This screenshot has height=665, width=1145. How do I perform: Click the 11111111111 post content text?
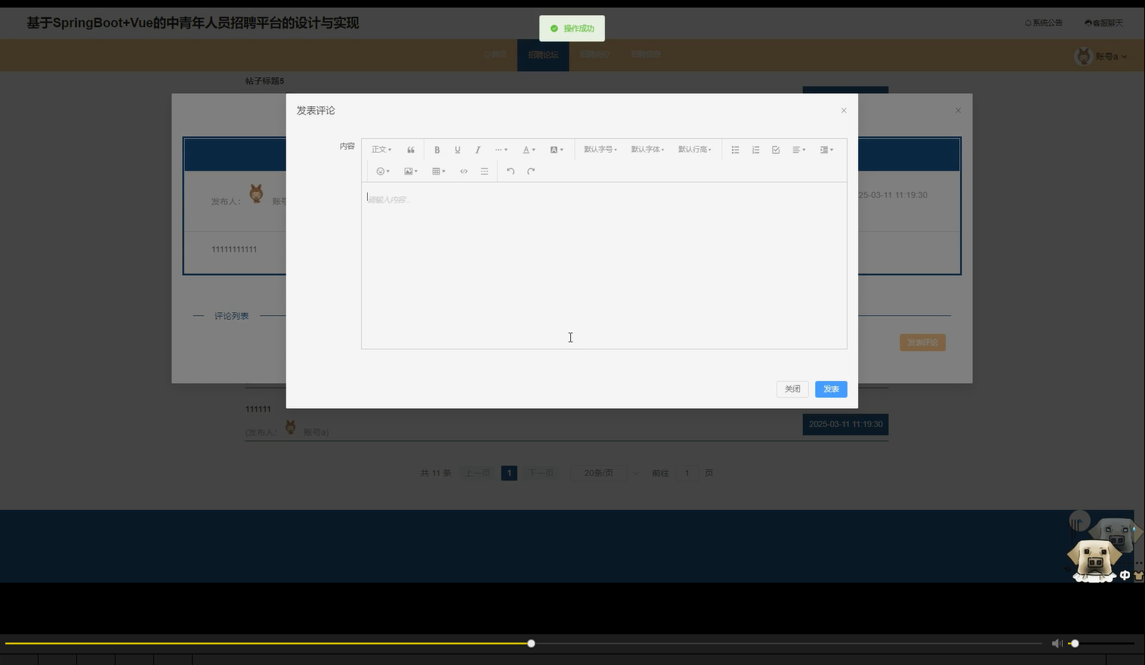click(234, 249)
